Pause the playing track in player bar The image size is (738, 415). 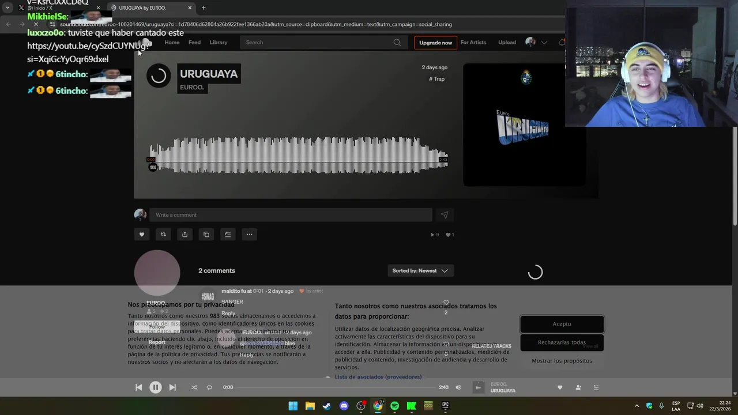tap(156, 387)
